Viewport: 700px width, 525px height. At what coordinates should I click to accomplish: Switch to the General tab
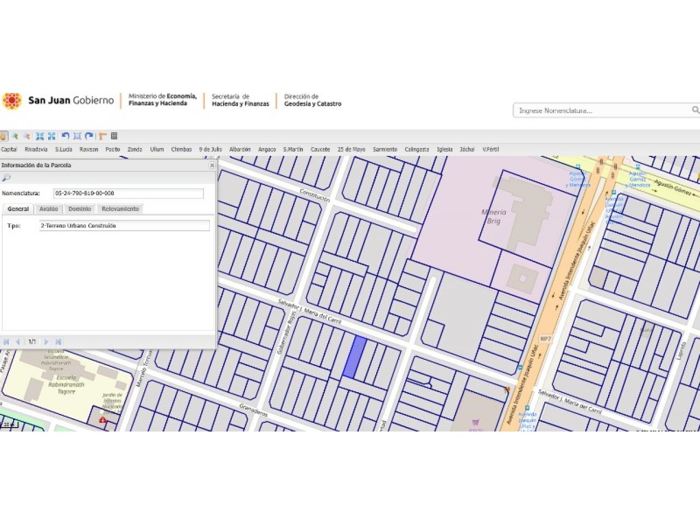point(18,209)
